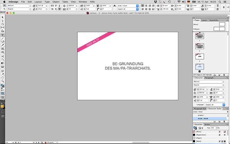This screenshot has width=230, height=144.
Task: Toggle Small Caps formatting
Action: pos(52,9)
